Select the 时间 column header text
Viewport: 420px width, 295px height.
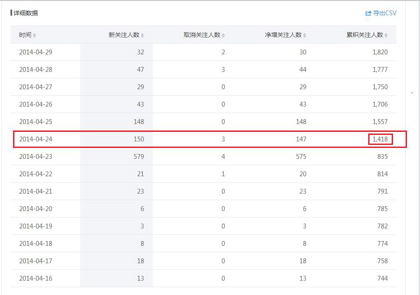tap(25, 35)
